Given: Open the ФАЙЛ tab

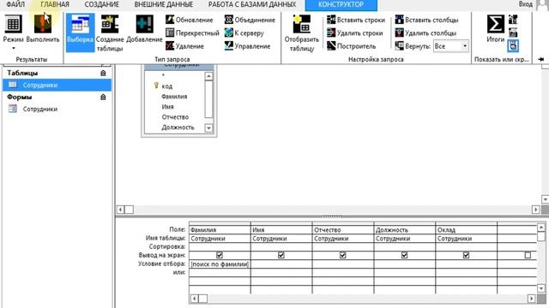Looking at the screenshot, I should [15, 4].
